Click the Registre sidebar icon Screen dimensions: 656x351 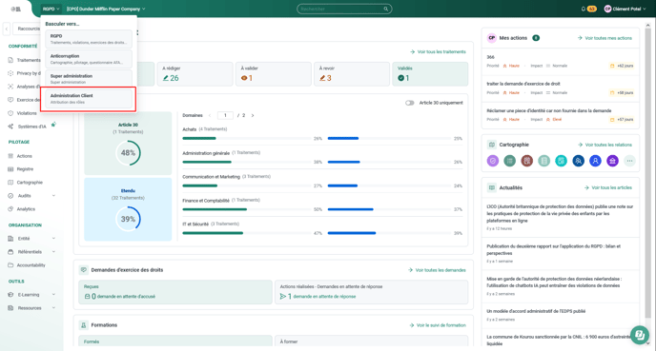pos(10,169)
